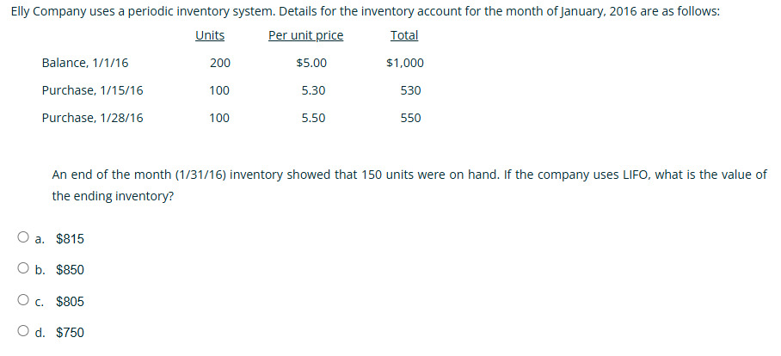
Task: Select the radio button for option b
Action: tap(23, 268)
